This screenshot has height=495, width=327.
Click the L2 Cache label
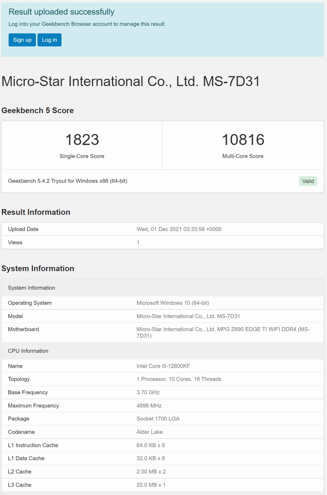pos(20,472)
